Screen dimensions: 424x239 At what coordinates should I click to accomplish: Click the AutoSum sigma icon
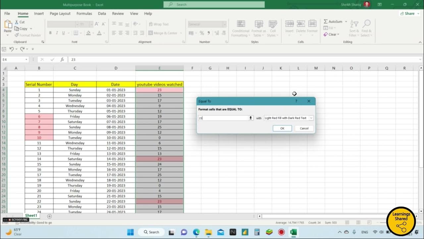[x=326, y=22]
